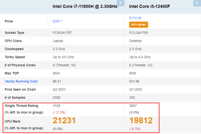Remove Intel Core i7-11800H column with X
This screenshot has width=201, height=134.
tap(121, 3)
